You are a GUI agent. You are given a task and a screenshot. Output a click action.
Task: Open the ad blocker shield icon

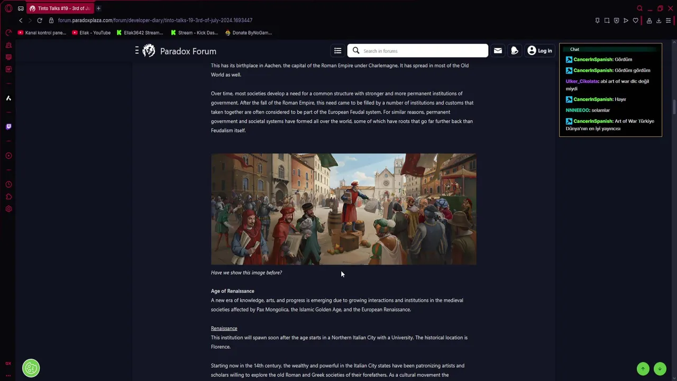(616, 21)
